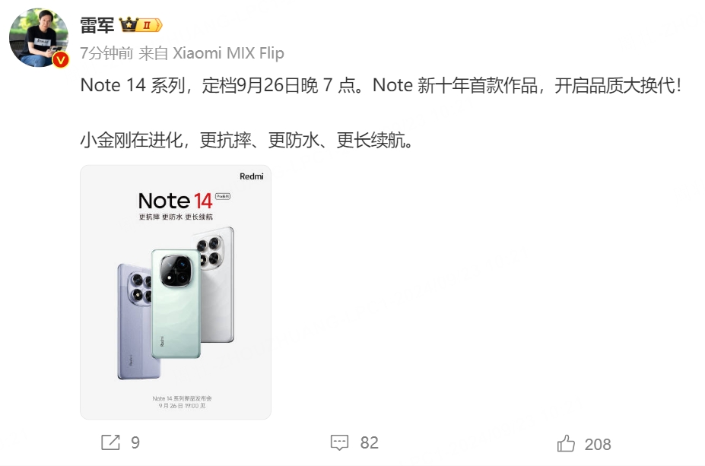705x466 pixels.
Task: Click the like count 208
Action: point(598,445)
